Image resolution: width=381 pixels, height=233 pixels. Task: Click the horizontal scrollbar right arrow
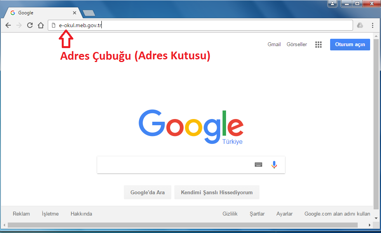pyautogui.click(x=370, y=225)
